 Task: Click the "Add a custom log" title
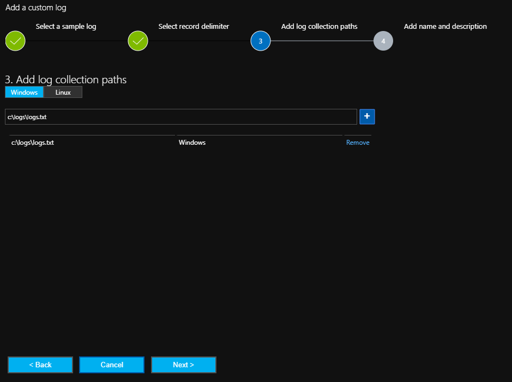click(x=36, y=8)
